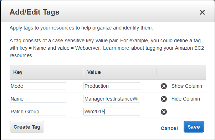Click divider right of Value header

(x=157, y=72)
